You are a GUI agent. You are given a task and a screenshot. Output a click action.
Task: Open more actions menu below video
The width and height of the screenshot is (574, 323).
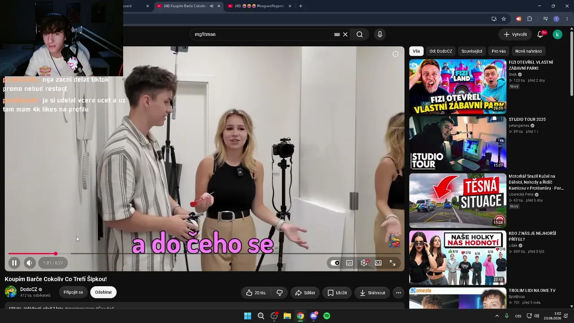coord(398,293)
